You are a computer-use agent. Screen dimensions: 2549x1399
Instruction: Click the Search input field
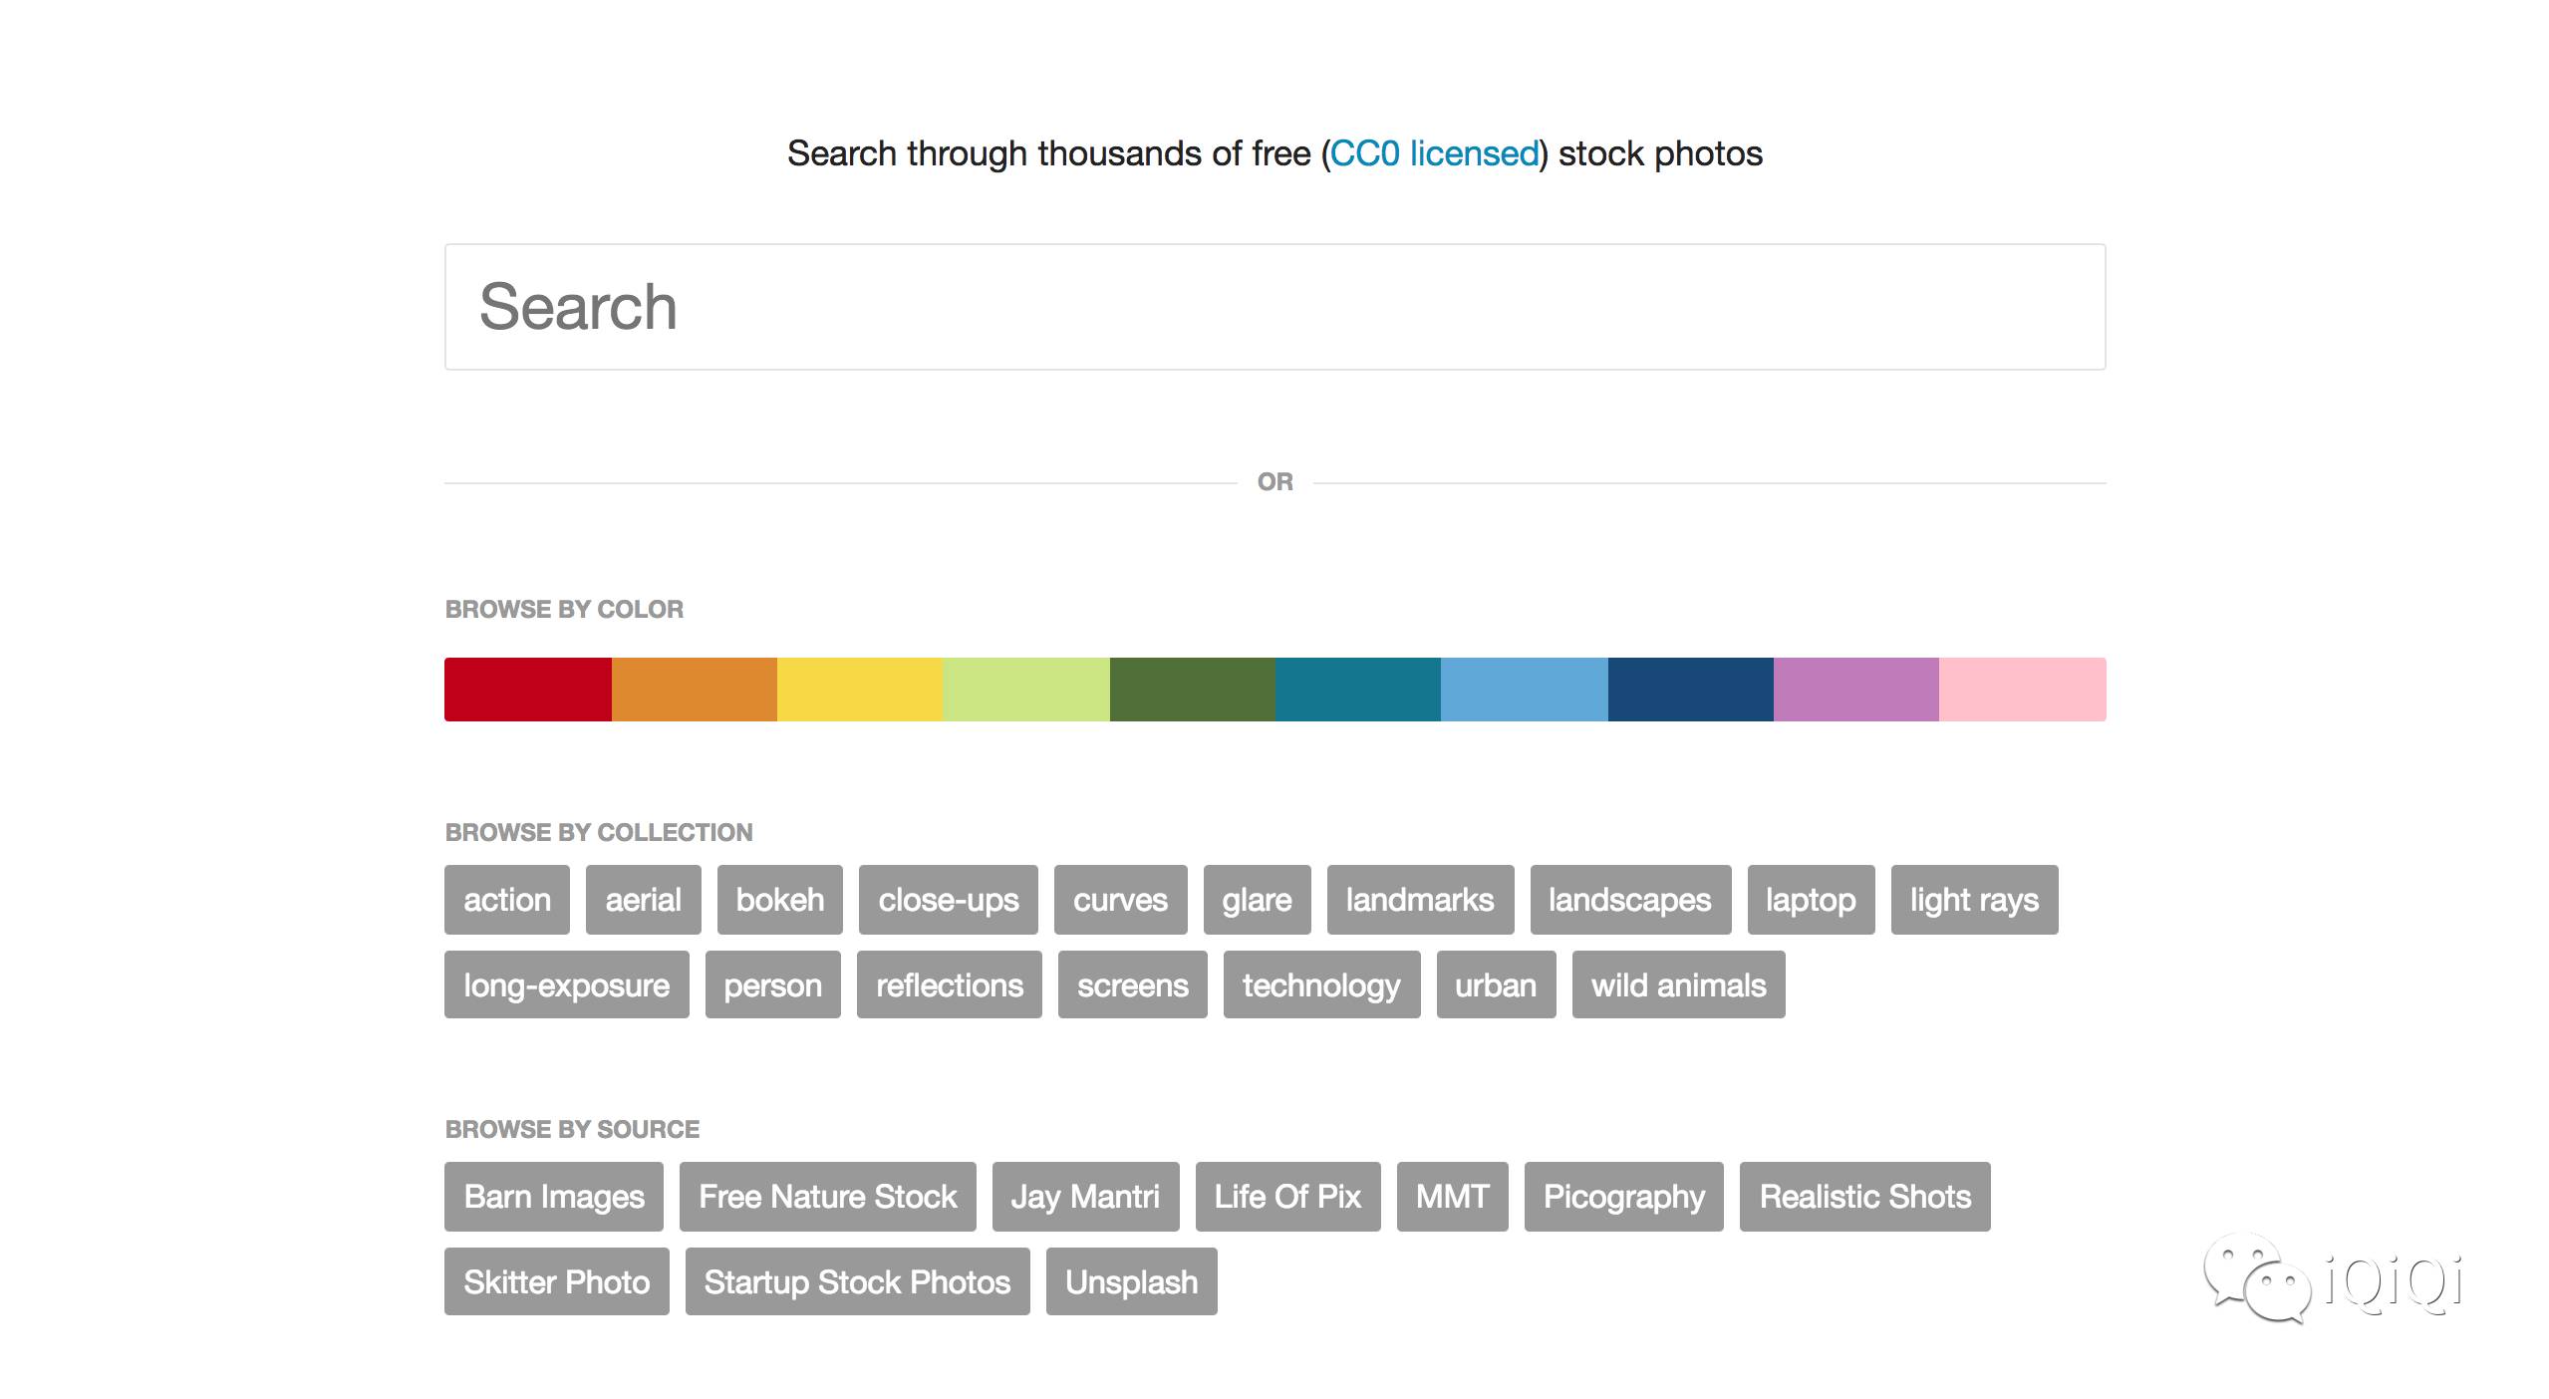tap(1274, 307)
